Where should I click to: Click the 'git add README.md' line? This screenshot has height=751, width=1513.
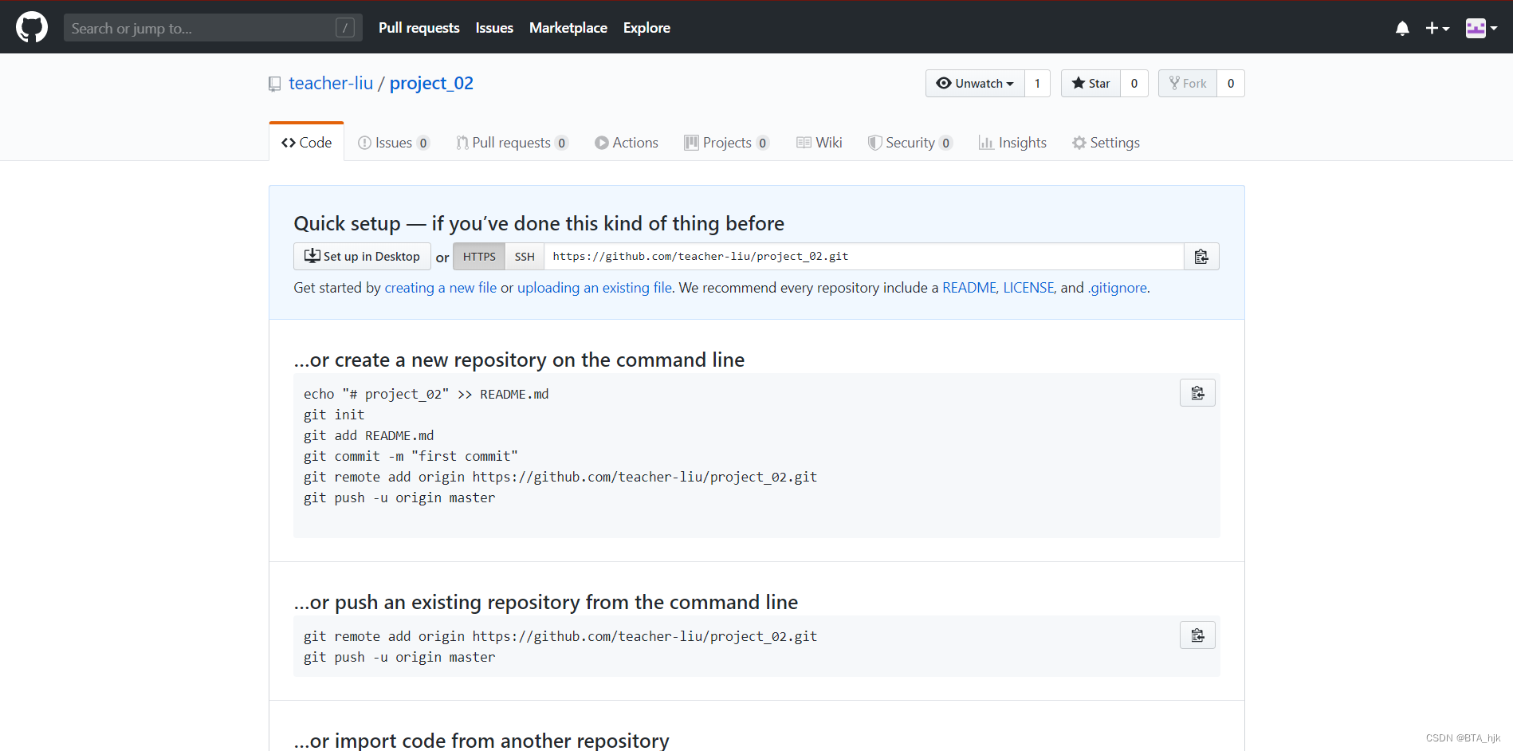pos(369,435)
